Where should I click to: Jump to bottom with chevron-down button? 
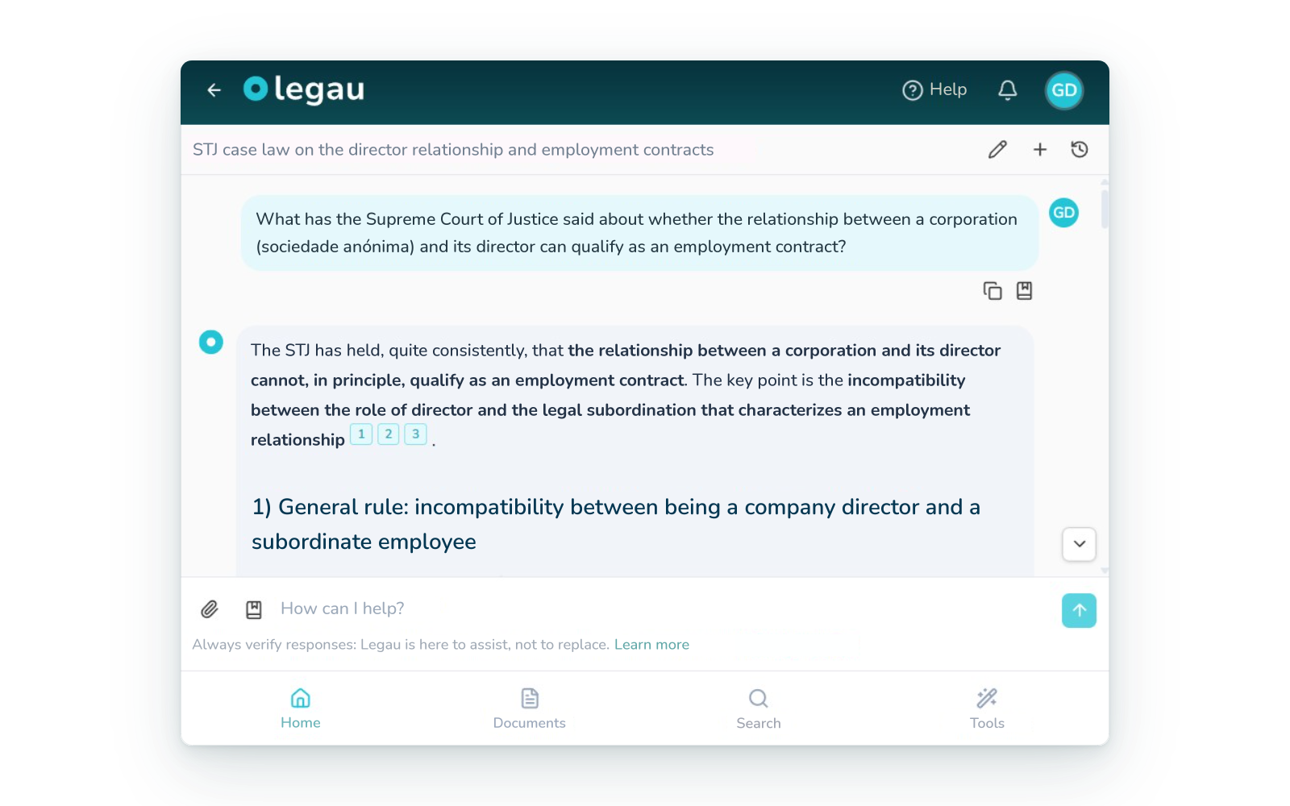(x=1079, y=544)
